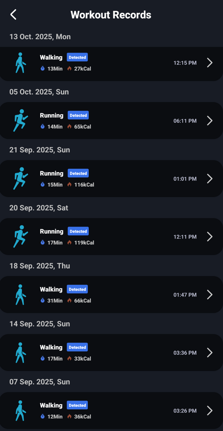Click the Workout Records title
The height and width of the screenshot is (431, 223).
click(111, 15)
